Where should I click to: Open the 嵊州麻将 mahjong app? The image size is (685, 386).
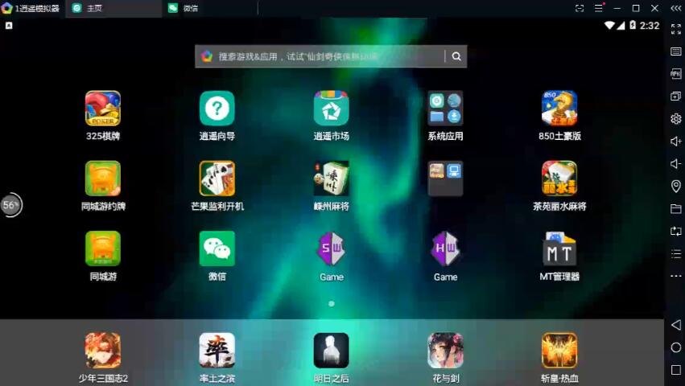pyautogui.click(x=331, y=179)
